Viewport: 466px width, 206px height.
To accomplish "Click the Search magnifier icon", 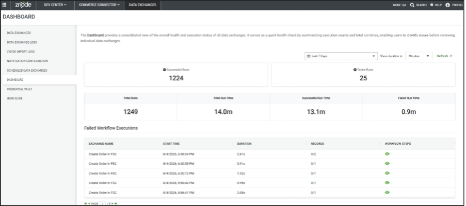I will tap(412, 5).
